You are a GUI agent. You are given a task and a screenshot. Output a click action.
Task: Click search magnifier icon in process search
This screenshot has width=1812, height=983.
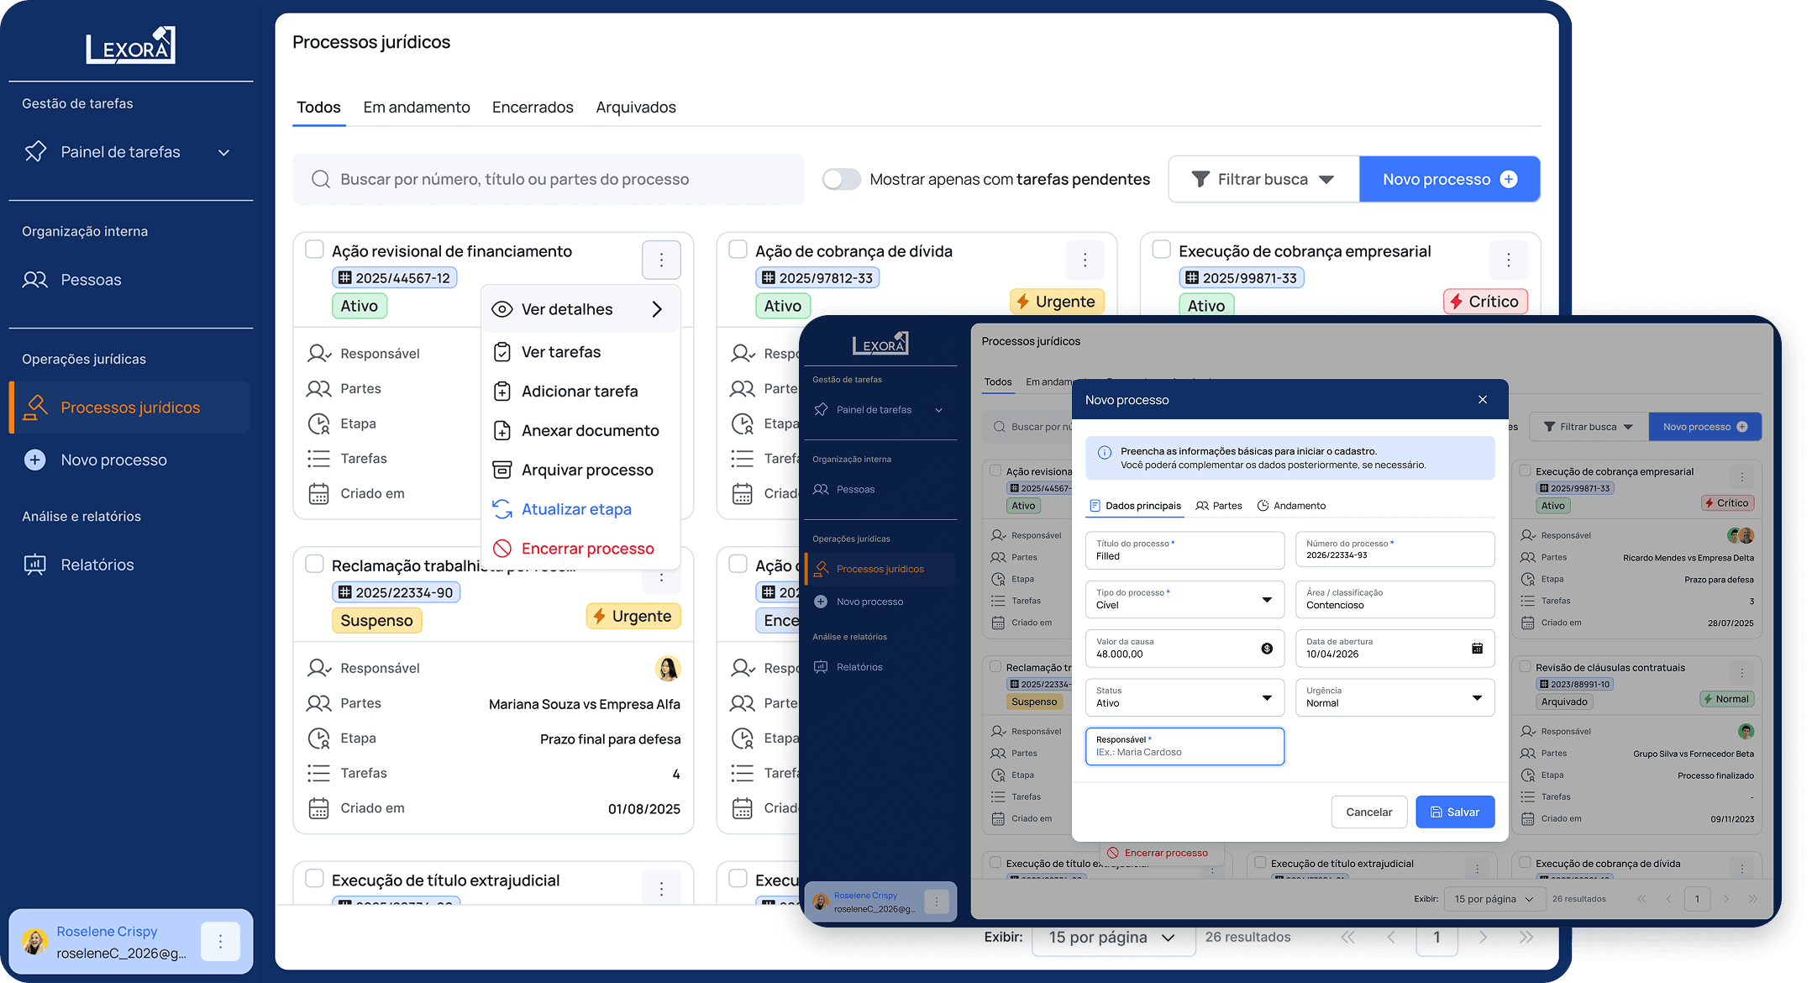tap(320, 179)
